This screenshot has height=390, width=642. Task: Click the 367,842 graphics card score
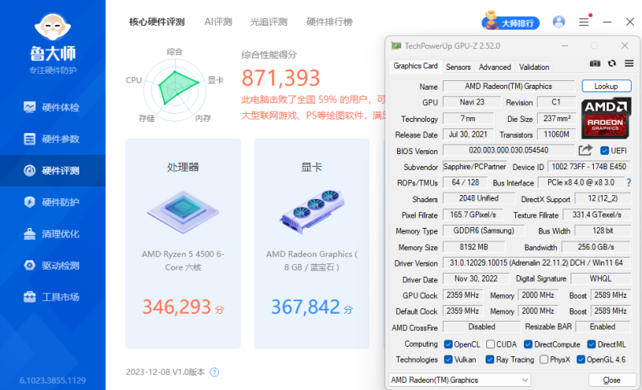306,307
